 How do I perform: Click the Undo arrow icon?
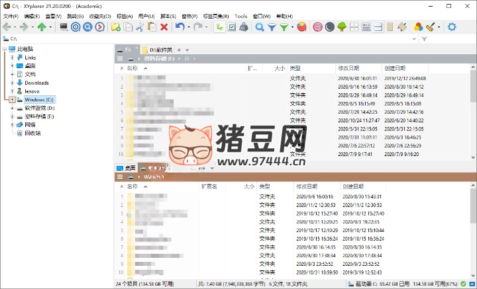tap(180, 27)
